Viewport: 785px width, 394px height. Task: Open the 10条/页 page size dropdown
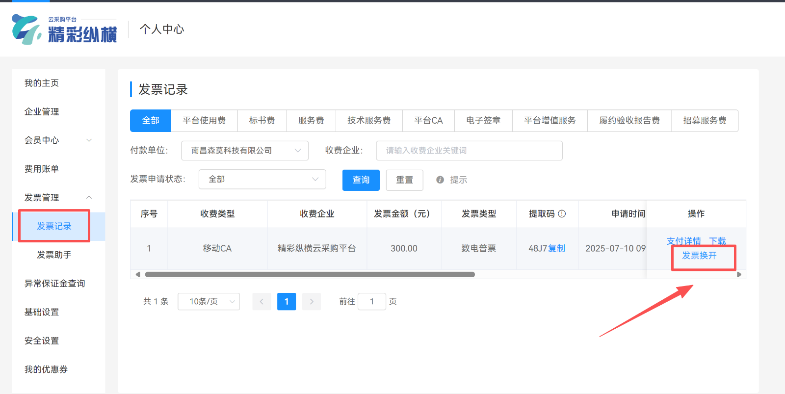(x=209, y=302)
